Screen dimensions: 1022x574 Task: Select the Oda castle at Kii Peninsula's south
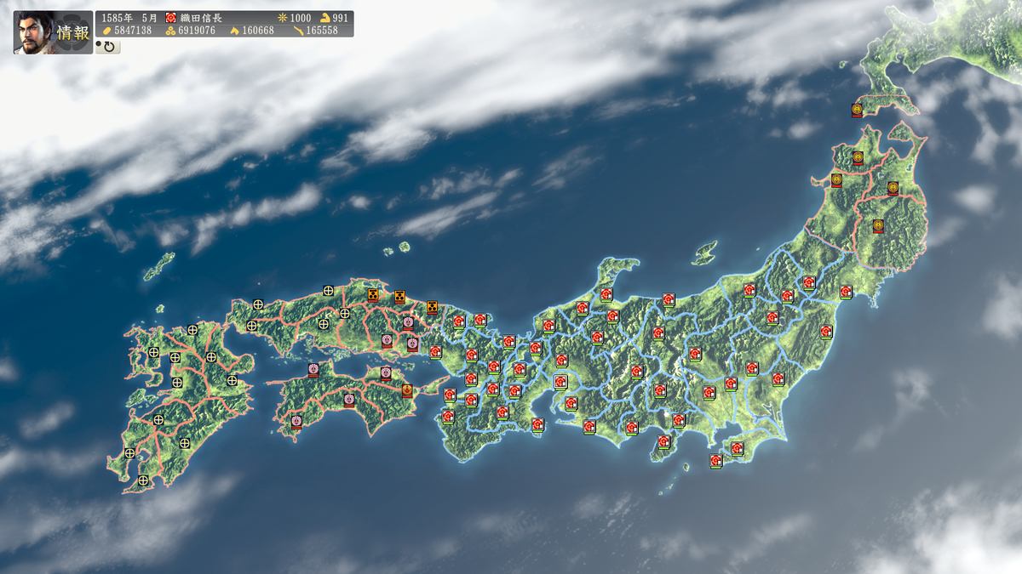pos(537,425)
